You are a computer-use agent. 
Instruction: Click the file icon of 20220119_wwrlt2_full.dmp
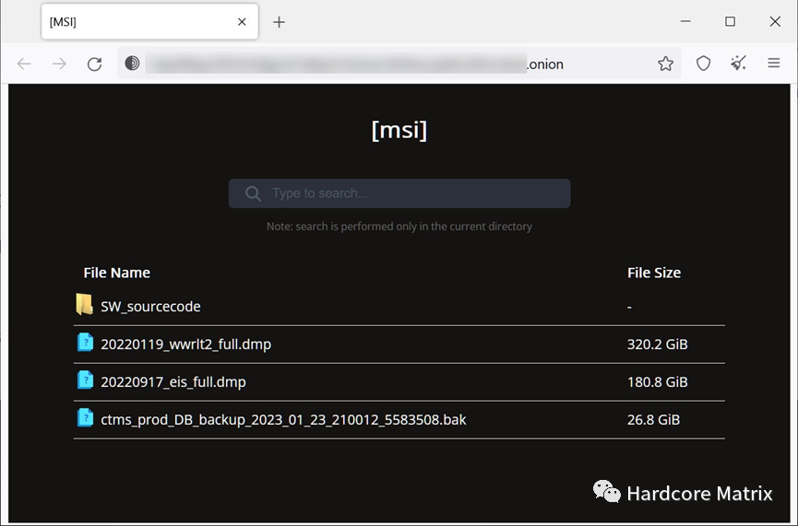[x=85, y=342]
